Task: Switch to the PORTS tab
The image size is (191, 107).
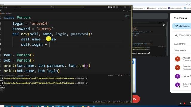Action: click(27, 75)
